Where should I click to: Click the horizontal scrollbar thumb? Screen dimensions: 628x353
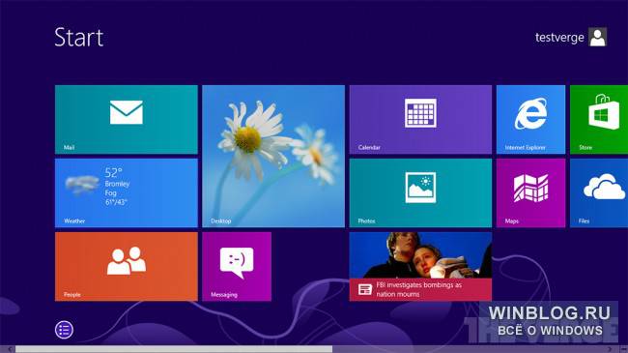pos(174,349)
